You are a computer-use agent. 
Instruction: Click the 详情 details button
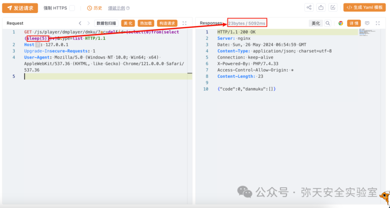pyautogui.click(x=354, y=23)
